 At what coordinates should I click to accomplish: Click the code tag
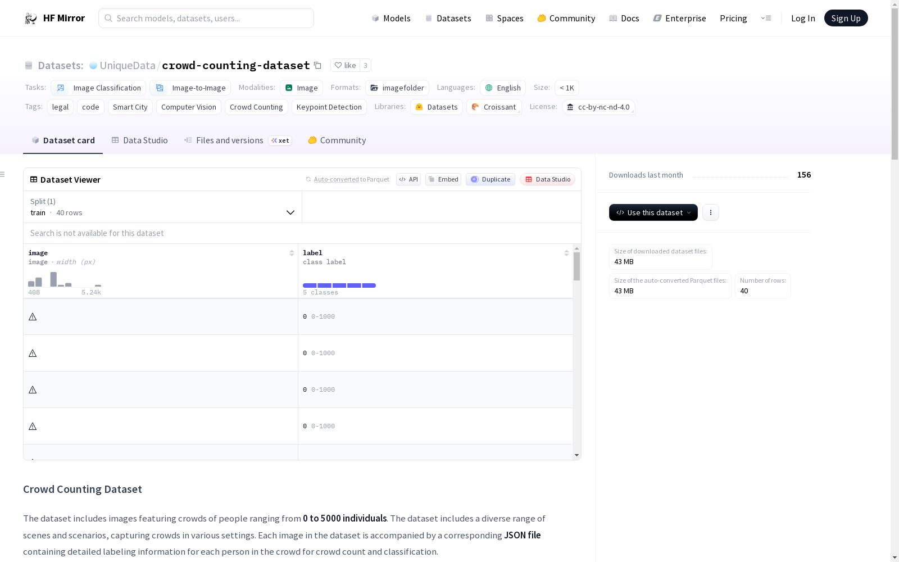pos(90,107)
